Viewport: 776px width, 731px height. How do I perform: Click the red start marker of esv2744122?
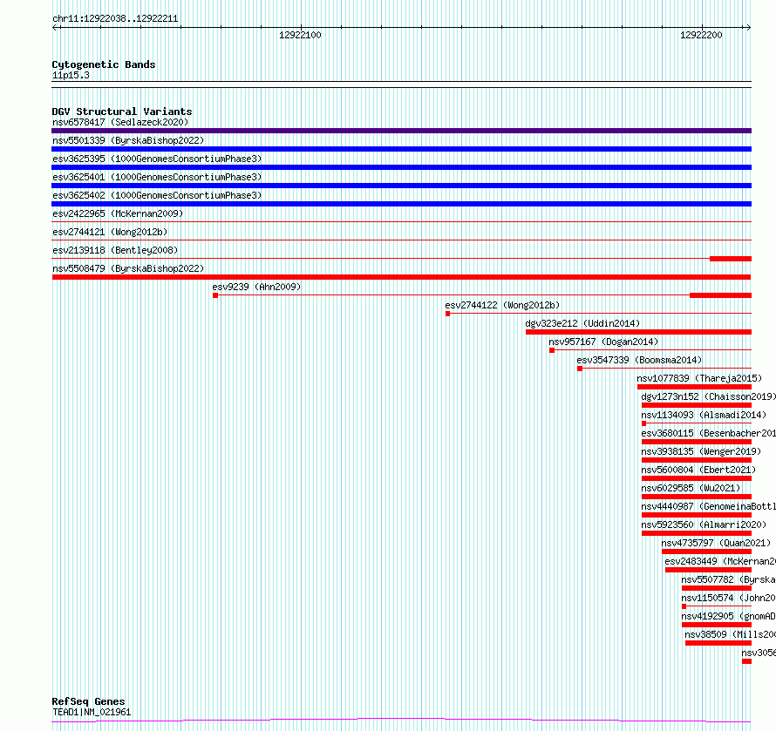click(448, 314)
